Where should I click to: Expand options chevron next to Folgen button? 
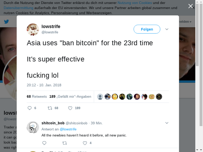click(x=167, y=29)
